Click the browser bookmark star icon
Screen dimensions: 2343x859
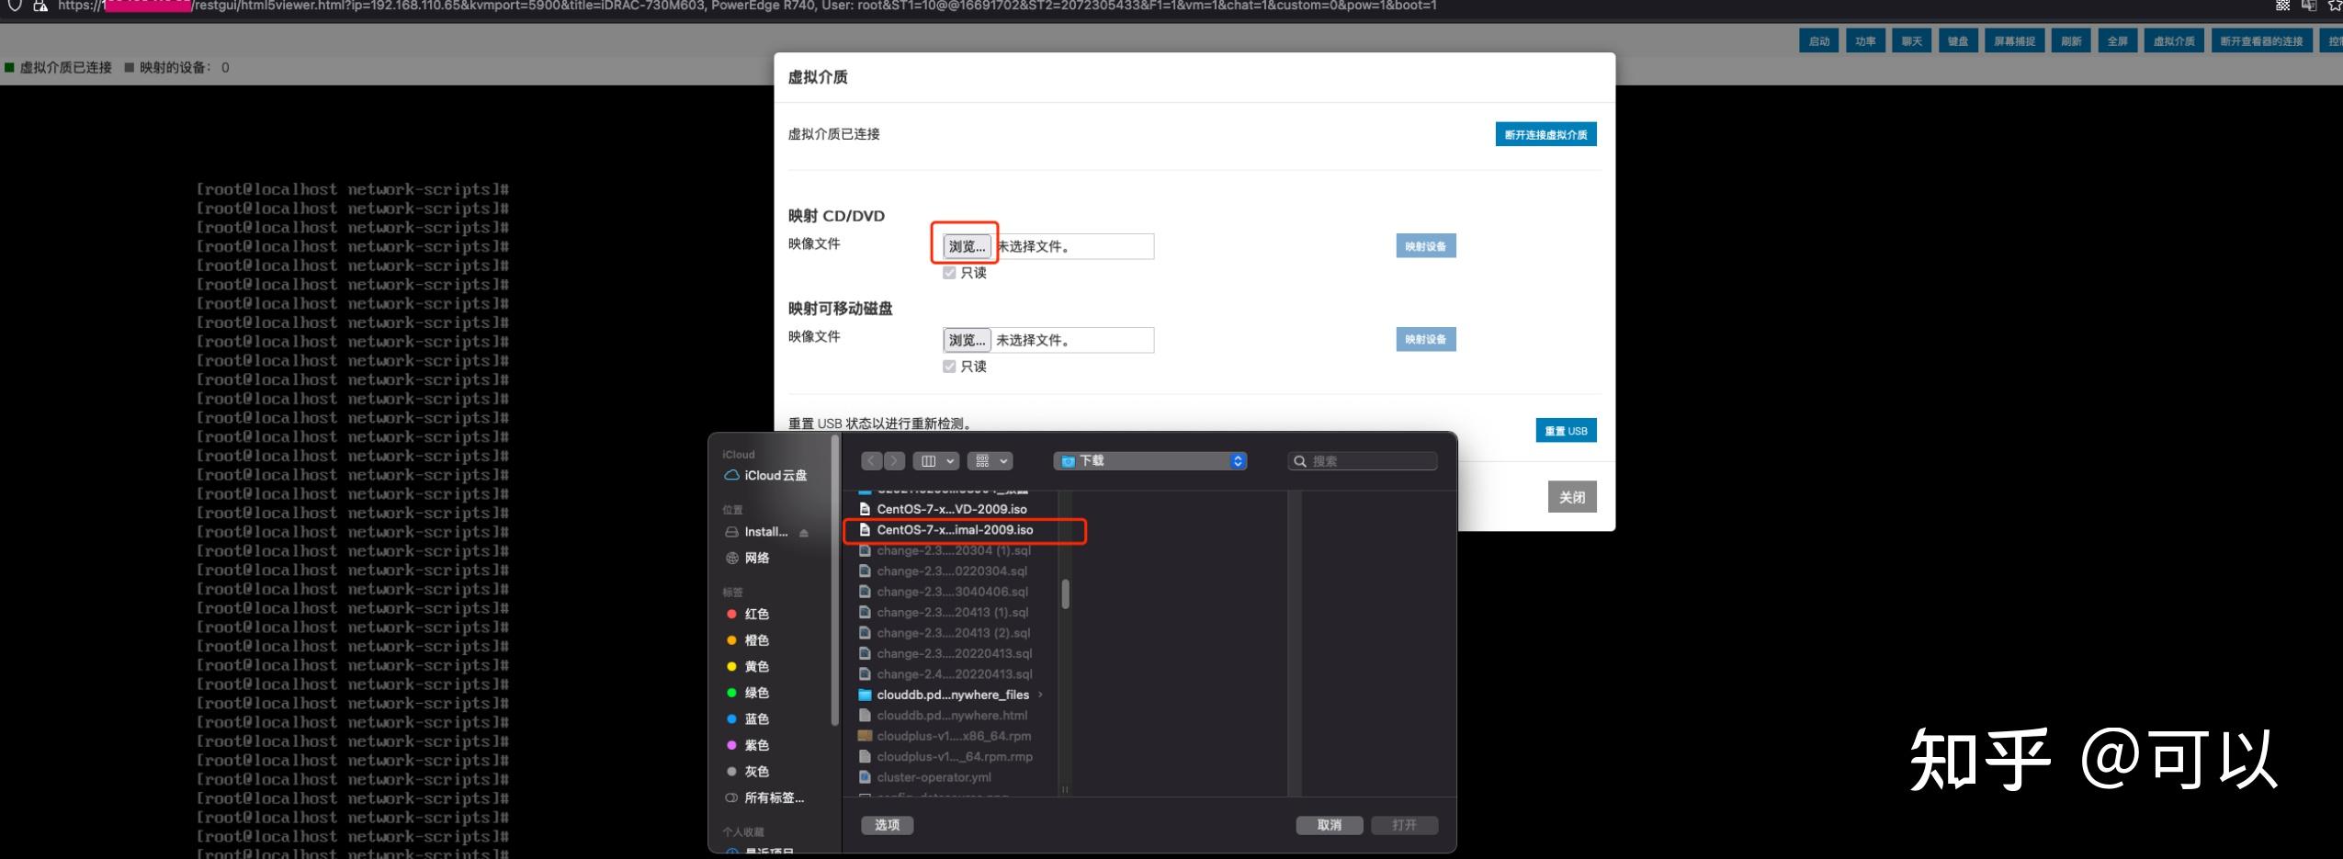pyautogui.click(x=2335, y=6)
